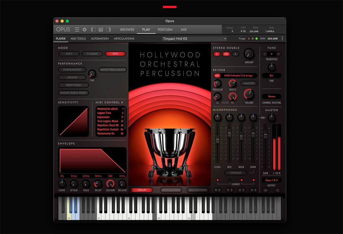Select the Epic mood
The width and height of the screenshot is (343, 234).
(x=115, y=54)
